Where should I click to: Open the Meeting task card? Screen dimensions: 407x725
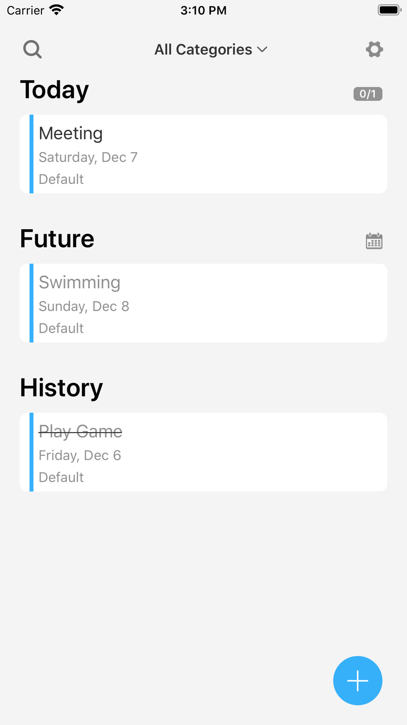click(203, 154)
